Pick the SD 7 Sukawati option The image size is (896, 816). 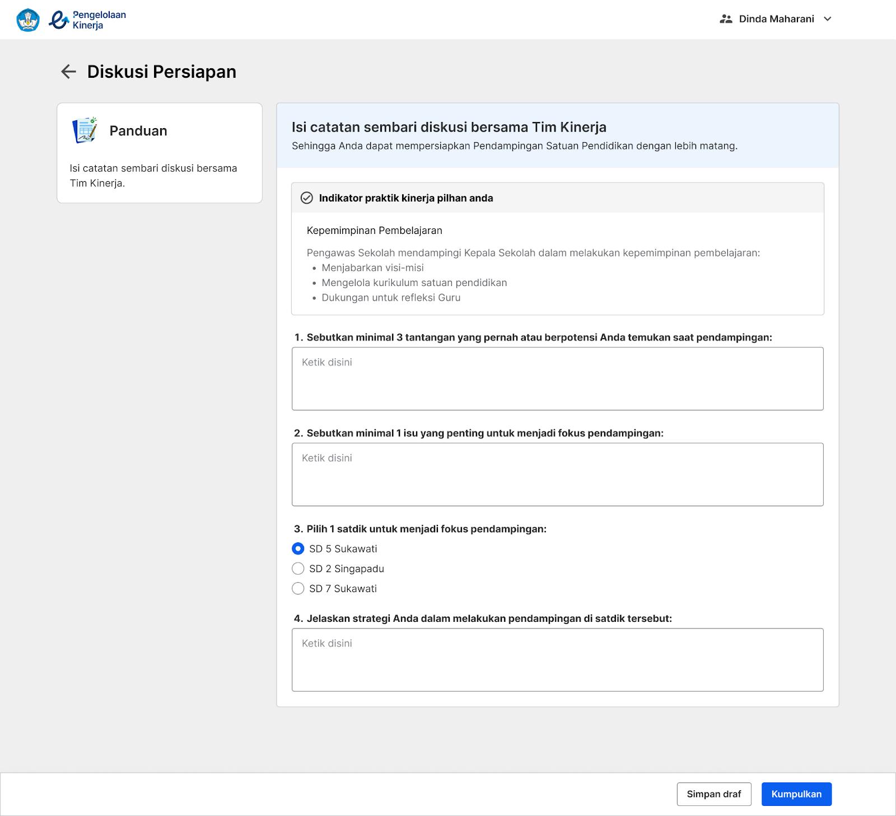(298, 589)
